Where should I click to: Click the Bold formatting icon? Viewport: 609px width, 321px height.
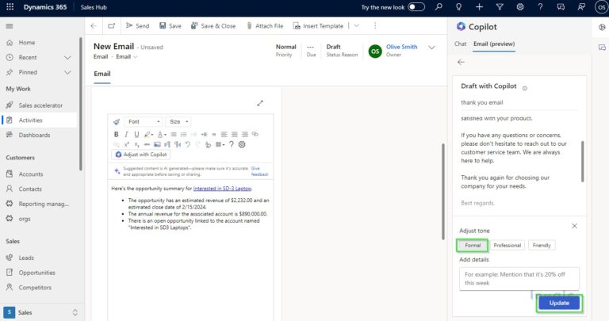[x=116, y=135]
